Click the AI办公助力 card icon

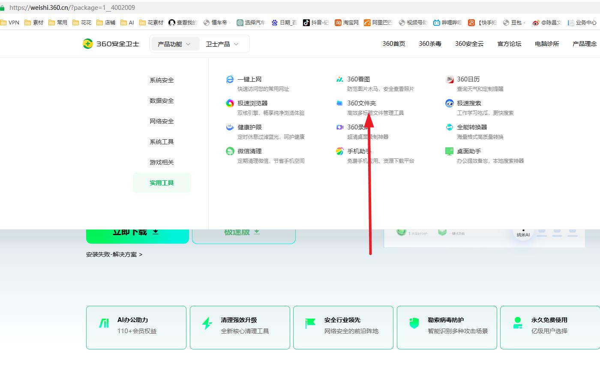point(104,323)
